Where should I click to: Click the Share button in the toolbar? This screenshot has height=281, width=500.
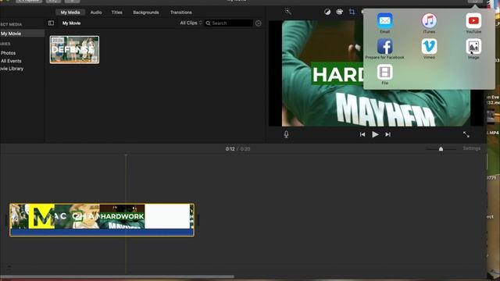click(x=475, y=2)
